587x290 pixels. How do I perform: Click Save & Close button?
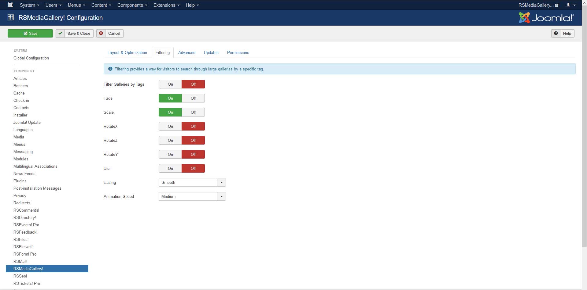75,33
